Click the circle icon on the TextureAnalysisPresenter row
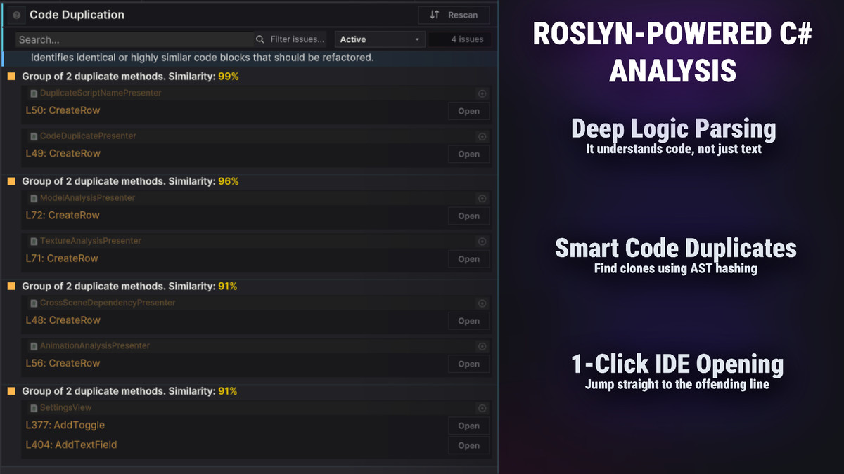 coord(482,242)
